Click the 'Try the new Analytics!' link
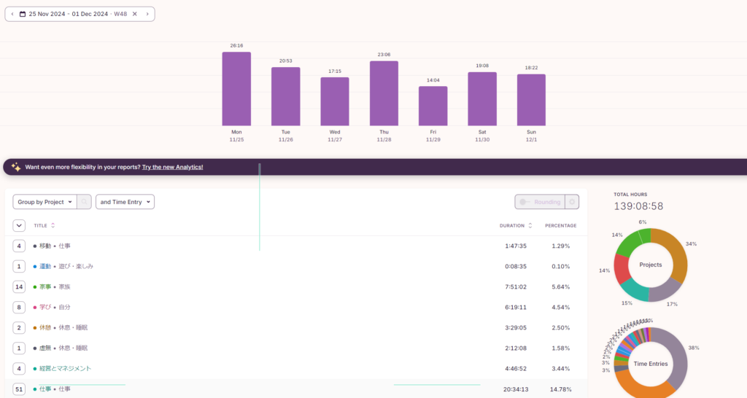 point(173,167)
